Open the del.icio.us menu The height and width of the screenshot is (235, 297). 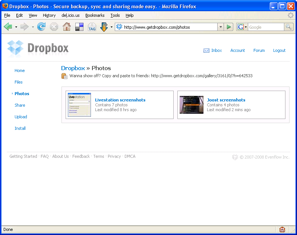click(70, 15)
